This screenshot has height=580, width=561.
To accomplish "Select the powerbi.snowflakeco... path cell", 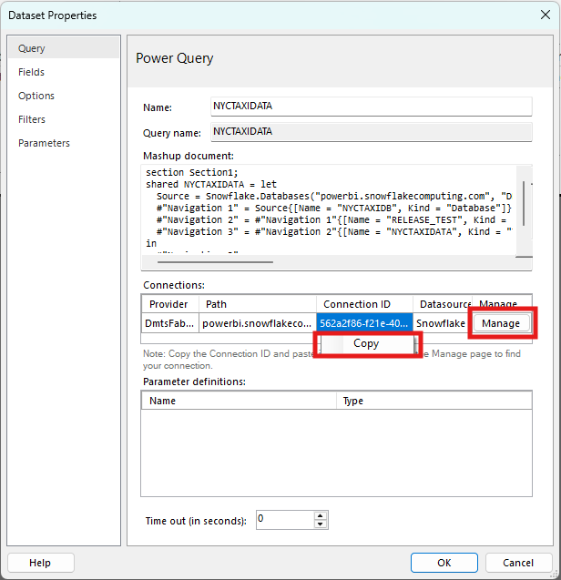I will (x=258, y=323).
